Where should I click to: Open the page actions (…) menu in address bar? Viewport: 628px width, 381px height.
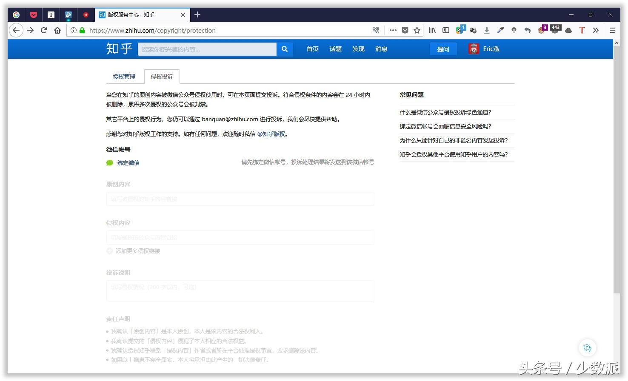point(393,30)
